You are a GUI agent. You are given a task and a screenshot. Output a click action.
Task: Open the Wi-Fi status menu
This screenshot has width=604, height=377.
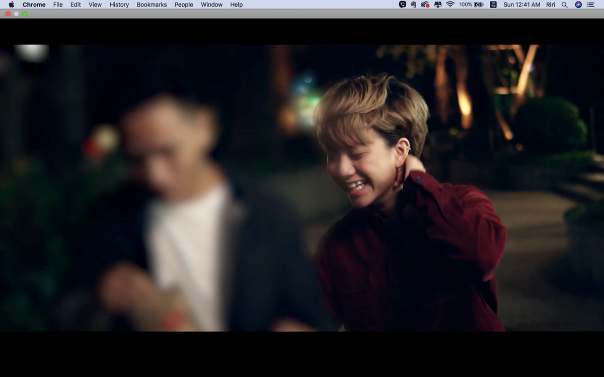[x=450, y=5]
